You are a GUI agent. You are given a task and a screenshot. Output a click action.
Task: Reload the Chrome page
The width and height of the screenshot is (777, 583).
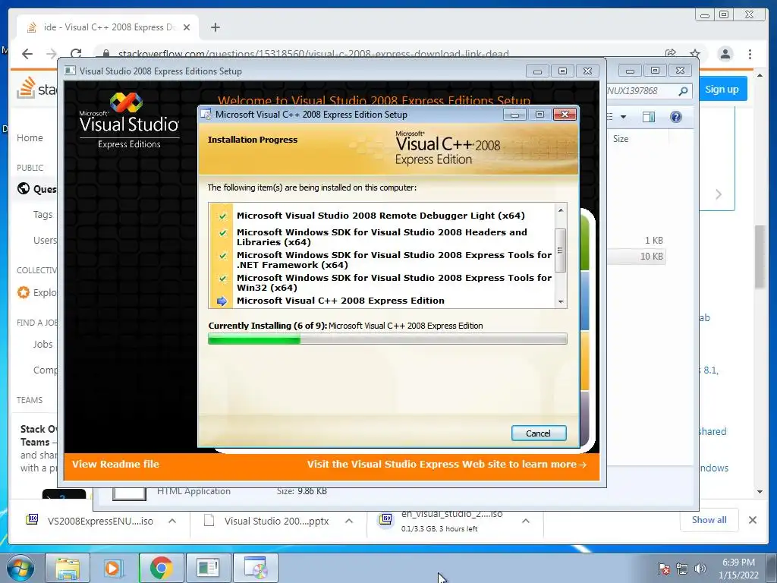pyautogui.click(x=76, y=54)
